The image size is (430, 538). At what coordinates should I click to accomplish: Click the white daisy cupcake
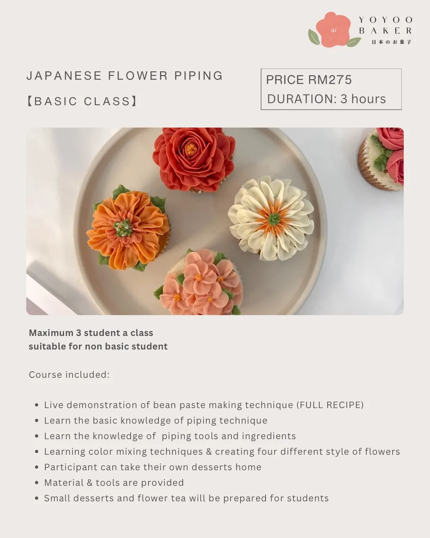click(x=271, y=218)
